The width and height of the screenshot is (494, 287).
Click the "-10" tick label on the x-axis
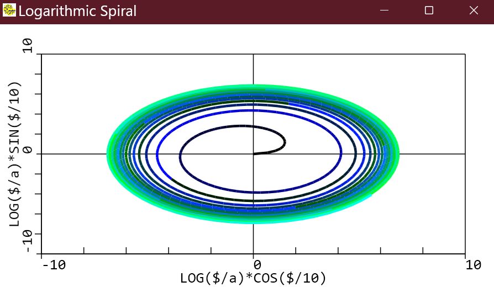pos(54,265)
